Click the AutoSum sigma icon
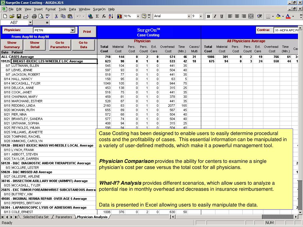Screen dimensions: 303x227 point(97,16)
